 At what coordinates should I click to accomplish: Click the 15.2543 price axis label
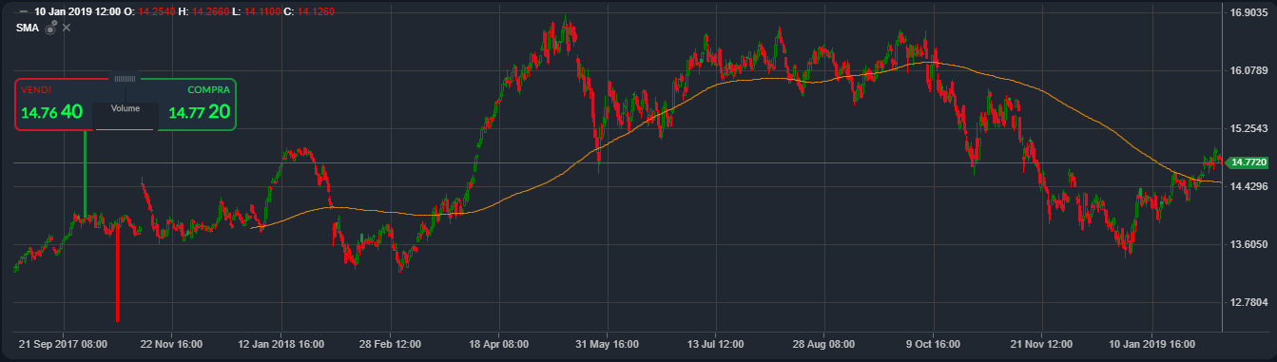coord(1249,128)
